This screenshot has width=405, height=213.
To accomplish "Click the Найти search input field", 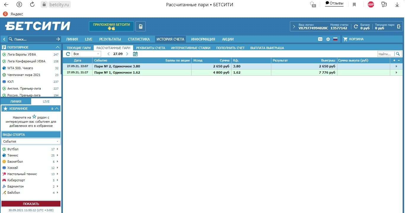I will [x=386, y=54].
